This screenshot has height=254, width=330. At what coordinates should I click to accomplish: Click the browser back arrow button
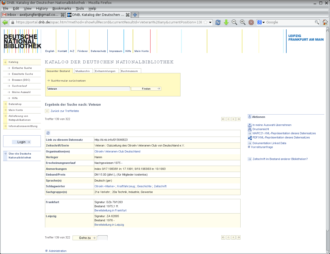(x=5, y=22)
